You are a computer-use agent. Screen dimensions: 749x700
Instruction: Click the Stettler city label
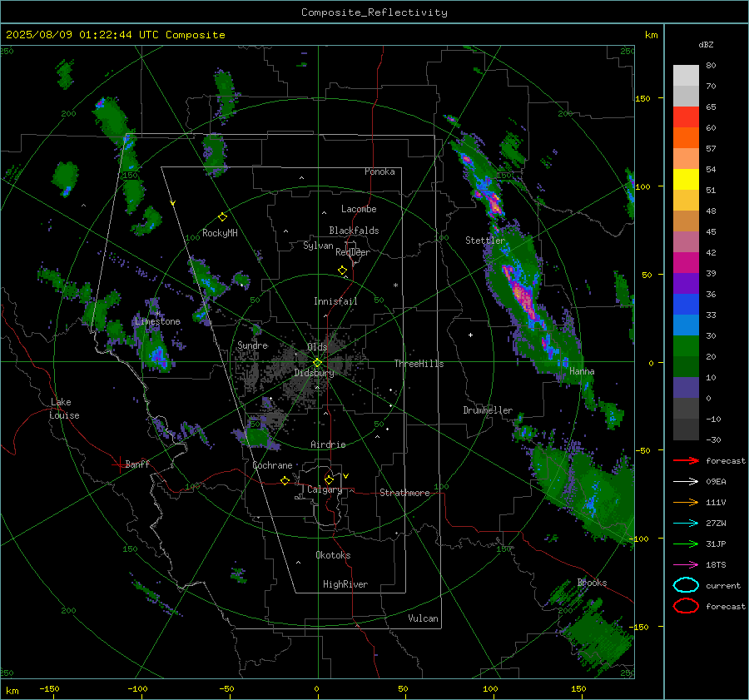point(485,241)
